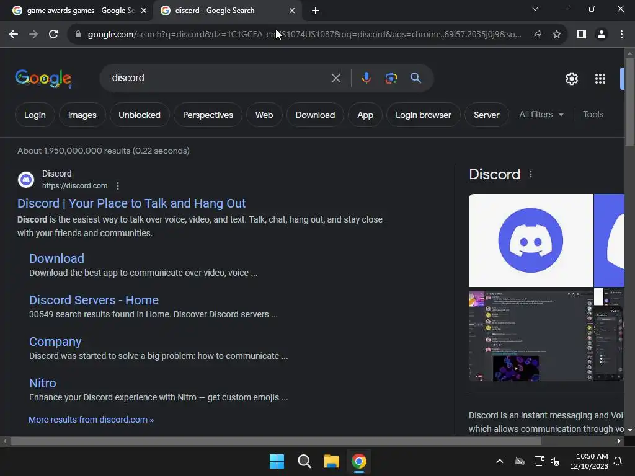The width and height of the screenshot is (635, 476).
Task: Select the Unblocked filter chip
Action: point(140,115)
